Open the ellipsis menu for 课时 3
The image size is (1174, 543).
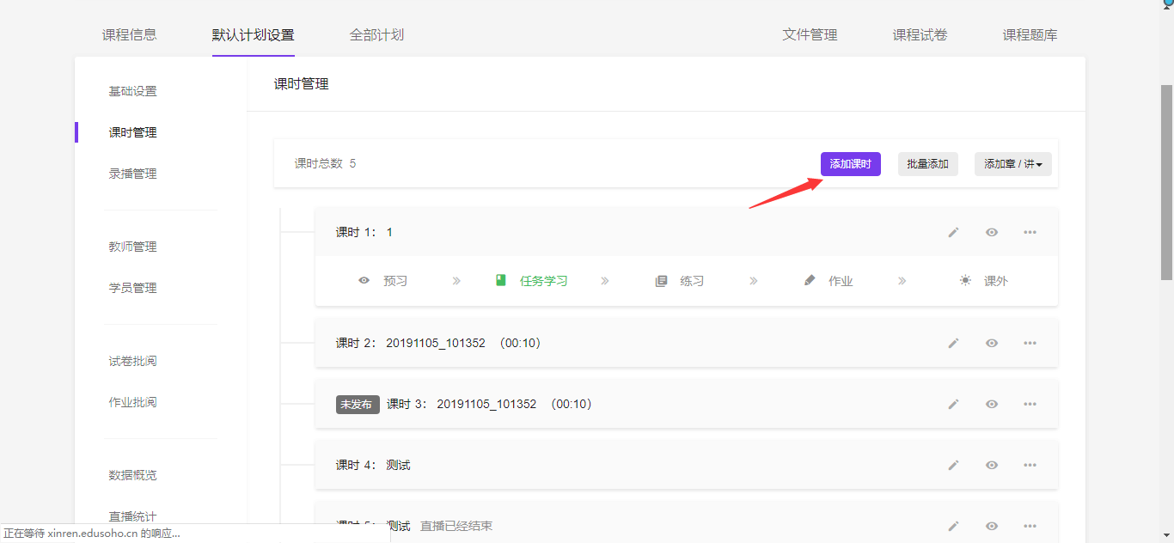[x=1030, y=404]
